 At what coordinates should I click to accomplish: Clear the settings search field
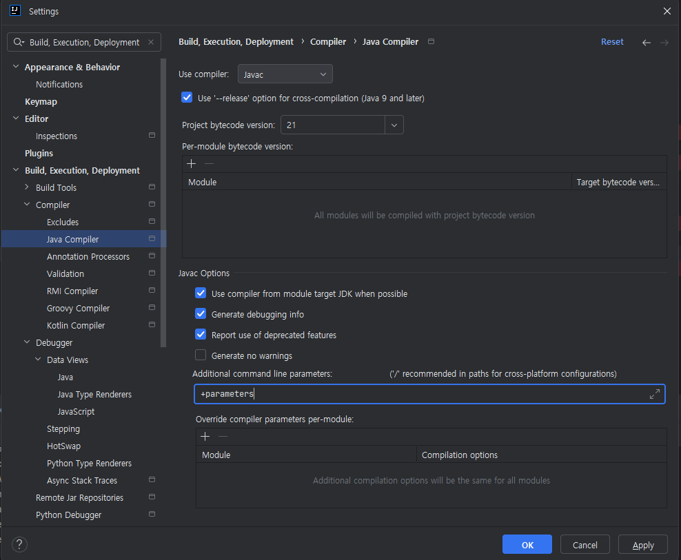[151, 43]
